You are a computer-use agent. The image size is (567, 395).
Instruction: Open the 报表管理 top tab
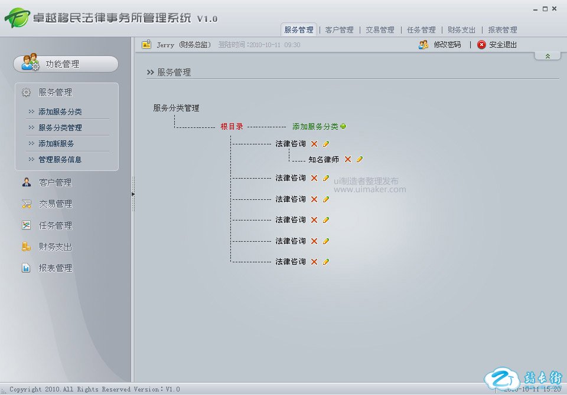(502, 30)
